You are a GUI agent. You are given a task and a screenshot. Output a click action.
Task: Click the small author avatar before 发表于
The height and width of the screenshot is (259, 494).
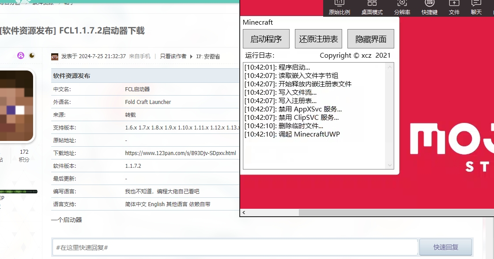coord(55,56)
